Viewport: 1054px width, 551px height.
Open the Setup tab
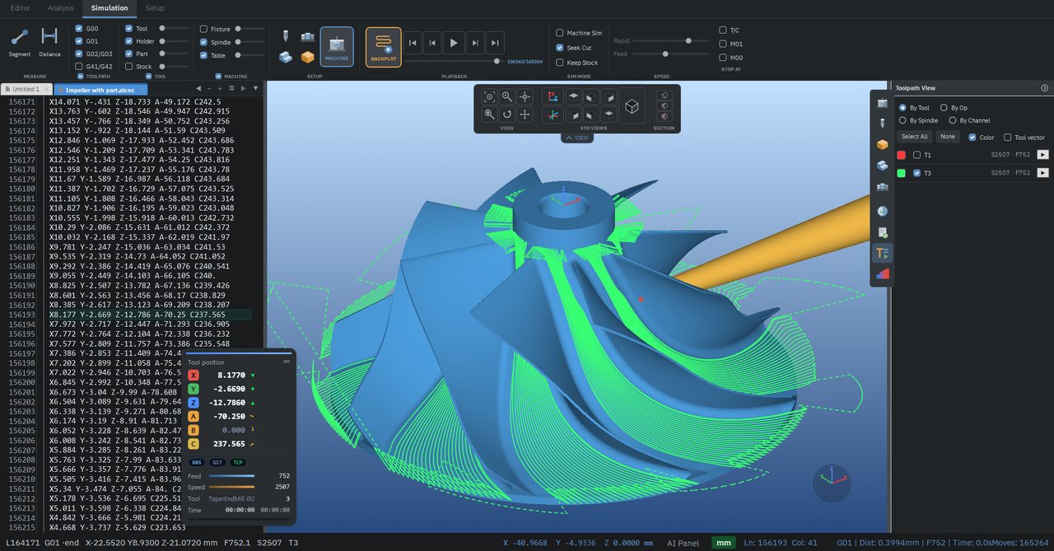[x=154, y=8]
